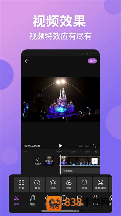
Task: Switch to the 音频 audio tab
Action: (x=32, y=200)
